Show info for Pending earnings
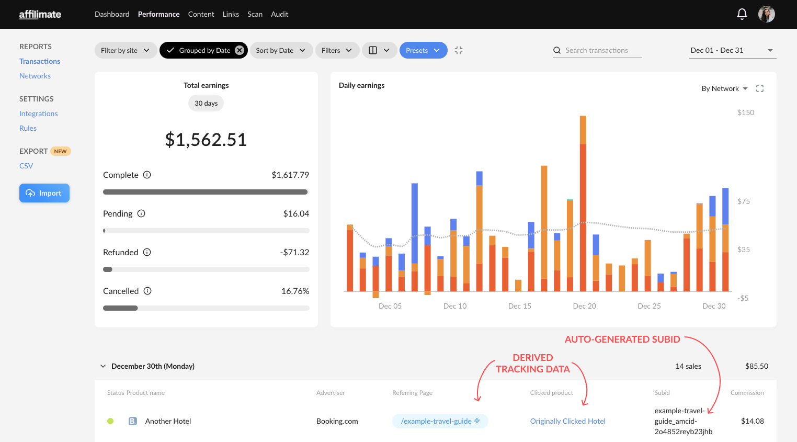Screen dimensions: 797x442 click(x=141, y=213)
